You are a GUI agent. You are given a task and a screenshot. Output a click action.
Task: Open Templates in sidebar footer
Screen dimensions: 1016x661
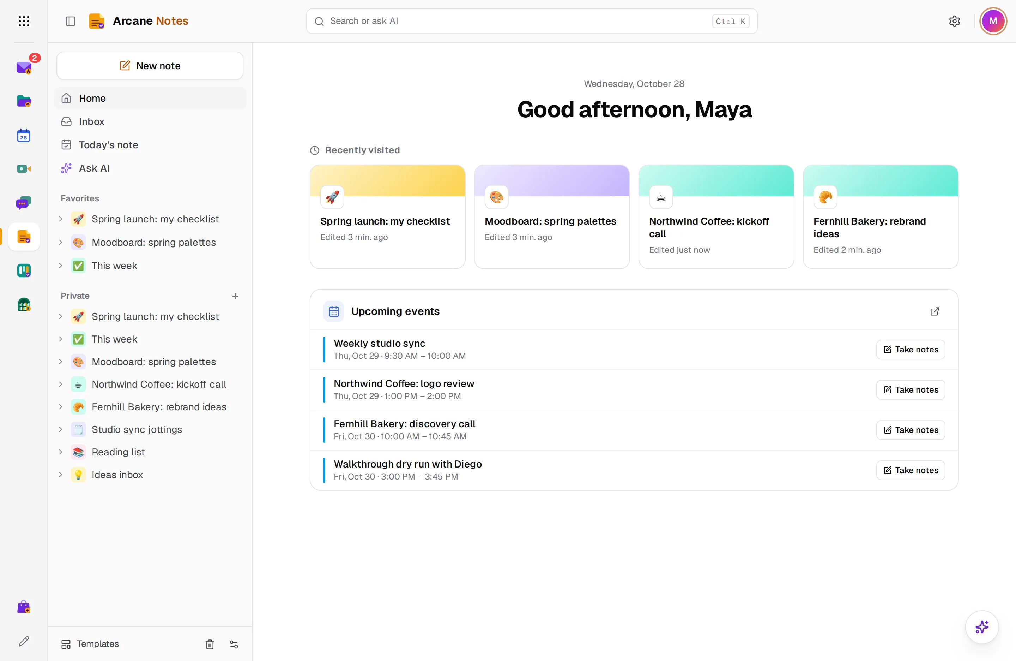(x=91, y=643)
